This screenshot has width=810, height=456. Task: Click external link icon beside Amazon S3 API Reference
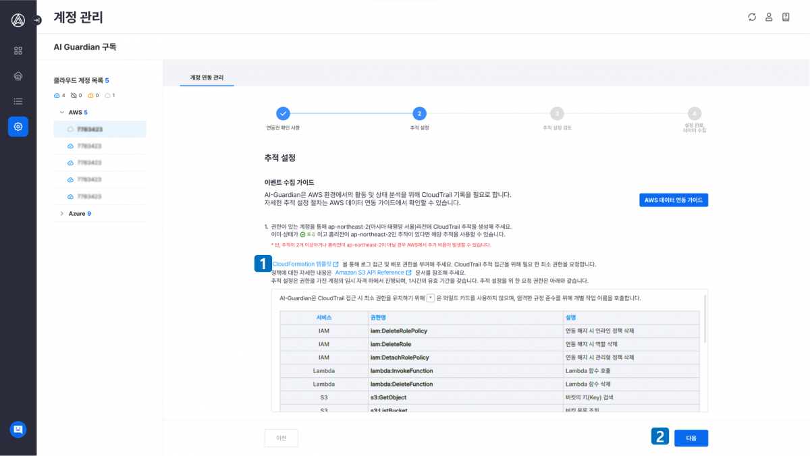(x=409, y=272)
